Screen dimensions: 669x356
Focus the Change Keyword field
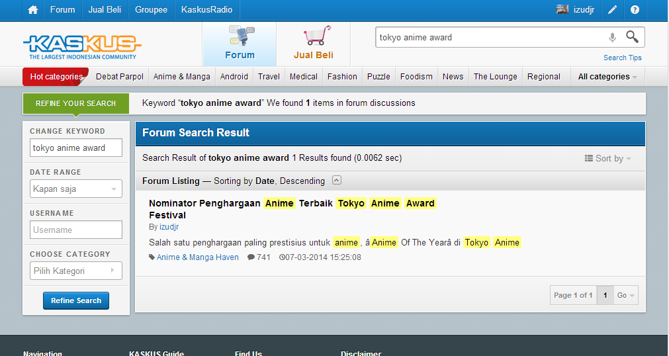(76, 148)
